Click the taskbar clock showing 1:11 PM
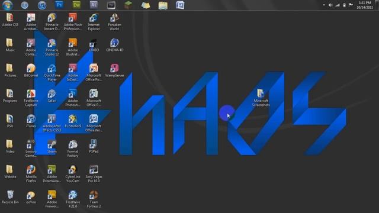379x213 pixels. [365, 5]
